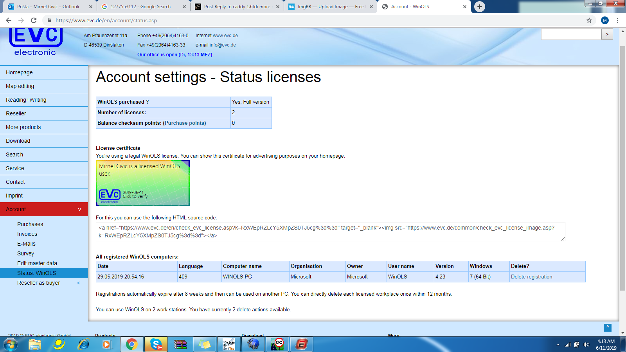Image resolution: width=626 pixels, height=352 pixels.
Task: Open E-Mails under Account
Action: tap(26, 244)
